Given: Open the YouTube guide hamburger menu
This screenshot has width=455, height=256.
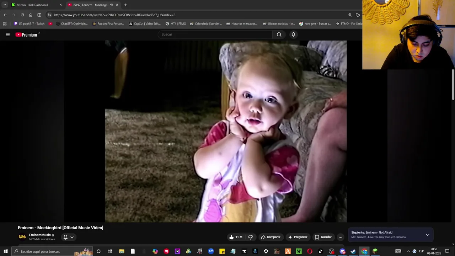Looking at the screenshot, I should 7,34.
